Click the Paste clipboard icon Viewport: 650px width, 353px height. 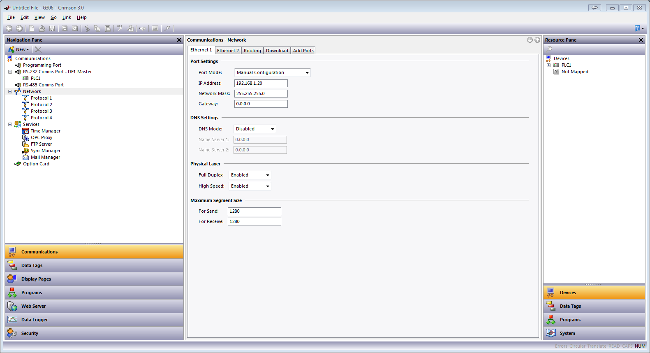tap(108, 28)
